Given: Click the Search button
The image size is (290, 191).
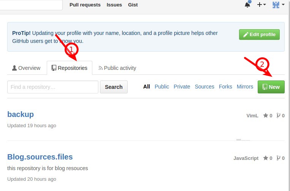Looking at the screenshot, I should click(x=114, y=87).
